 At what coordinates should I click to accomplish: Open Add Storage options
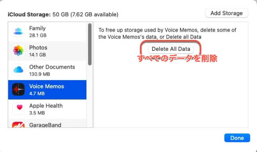(226, 13)
